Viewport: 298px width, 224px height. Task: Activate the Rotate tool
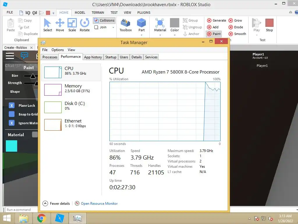point(85,25)
